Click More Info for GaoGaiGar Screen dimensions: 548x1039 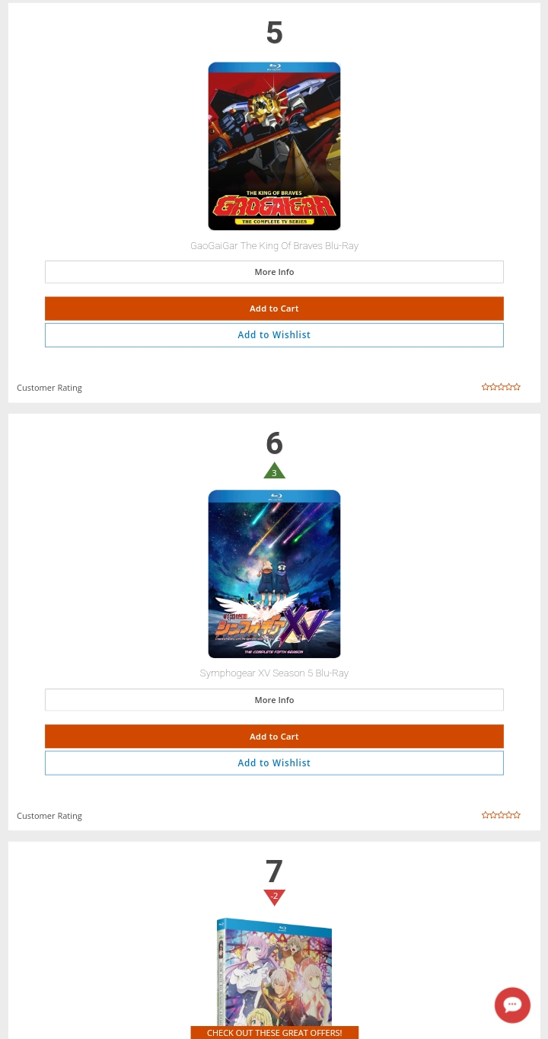pyautogui.click(x=274, y=272)
